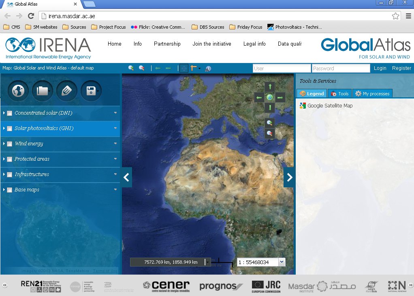Screen dimensions: 414x296
Task: Click the on-map zoom-out button
Action: point(269,133)
